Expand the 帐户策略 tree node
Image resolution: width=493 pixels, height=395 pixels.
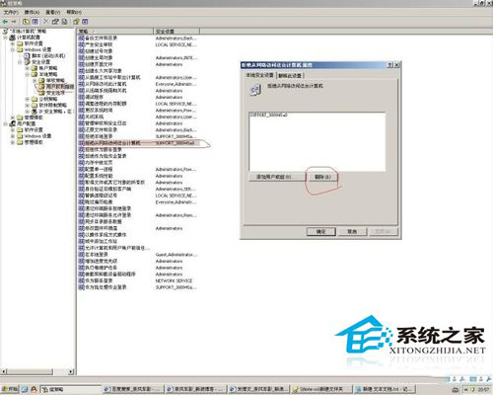(x=28, y=68)
